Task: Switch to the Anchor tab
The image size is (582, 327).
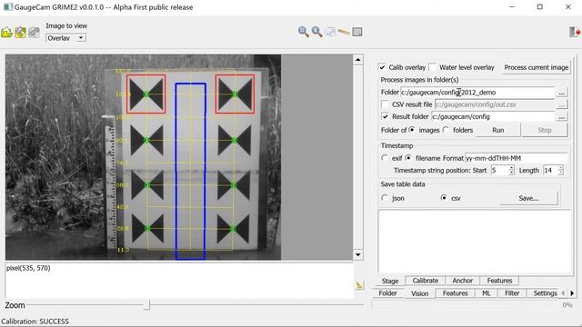Action: coord(463,281)
